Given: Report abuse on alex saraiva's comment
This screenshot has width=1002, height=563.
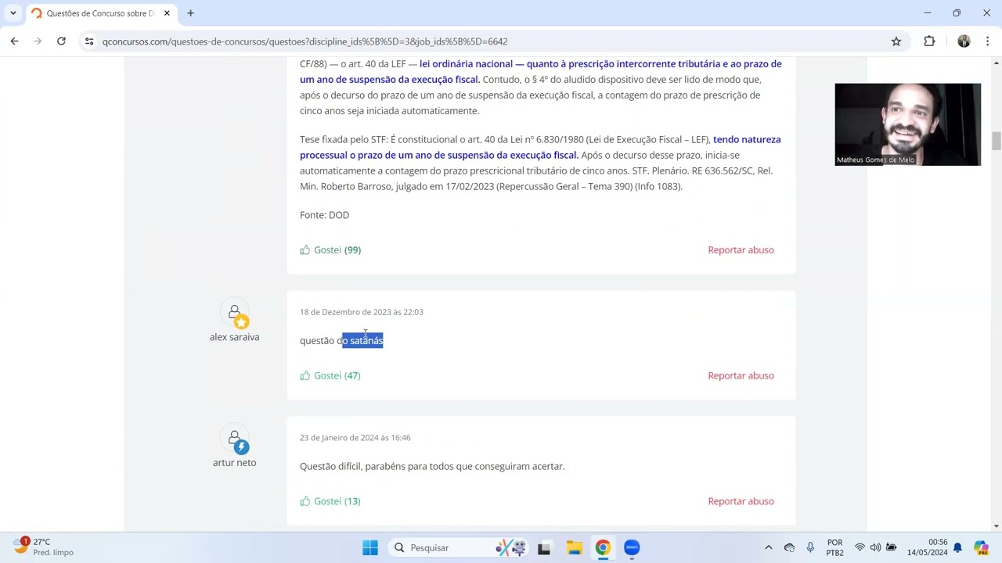Looking at the screenshot, I should (x=741, y=375).
